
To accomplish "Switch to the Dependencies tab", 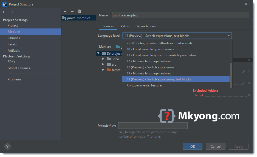I will (146, 26).
